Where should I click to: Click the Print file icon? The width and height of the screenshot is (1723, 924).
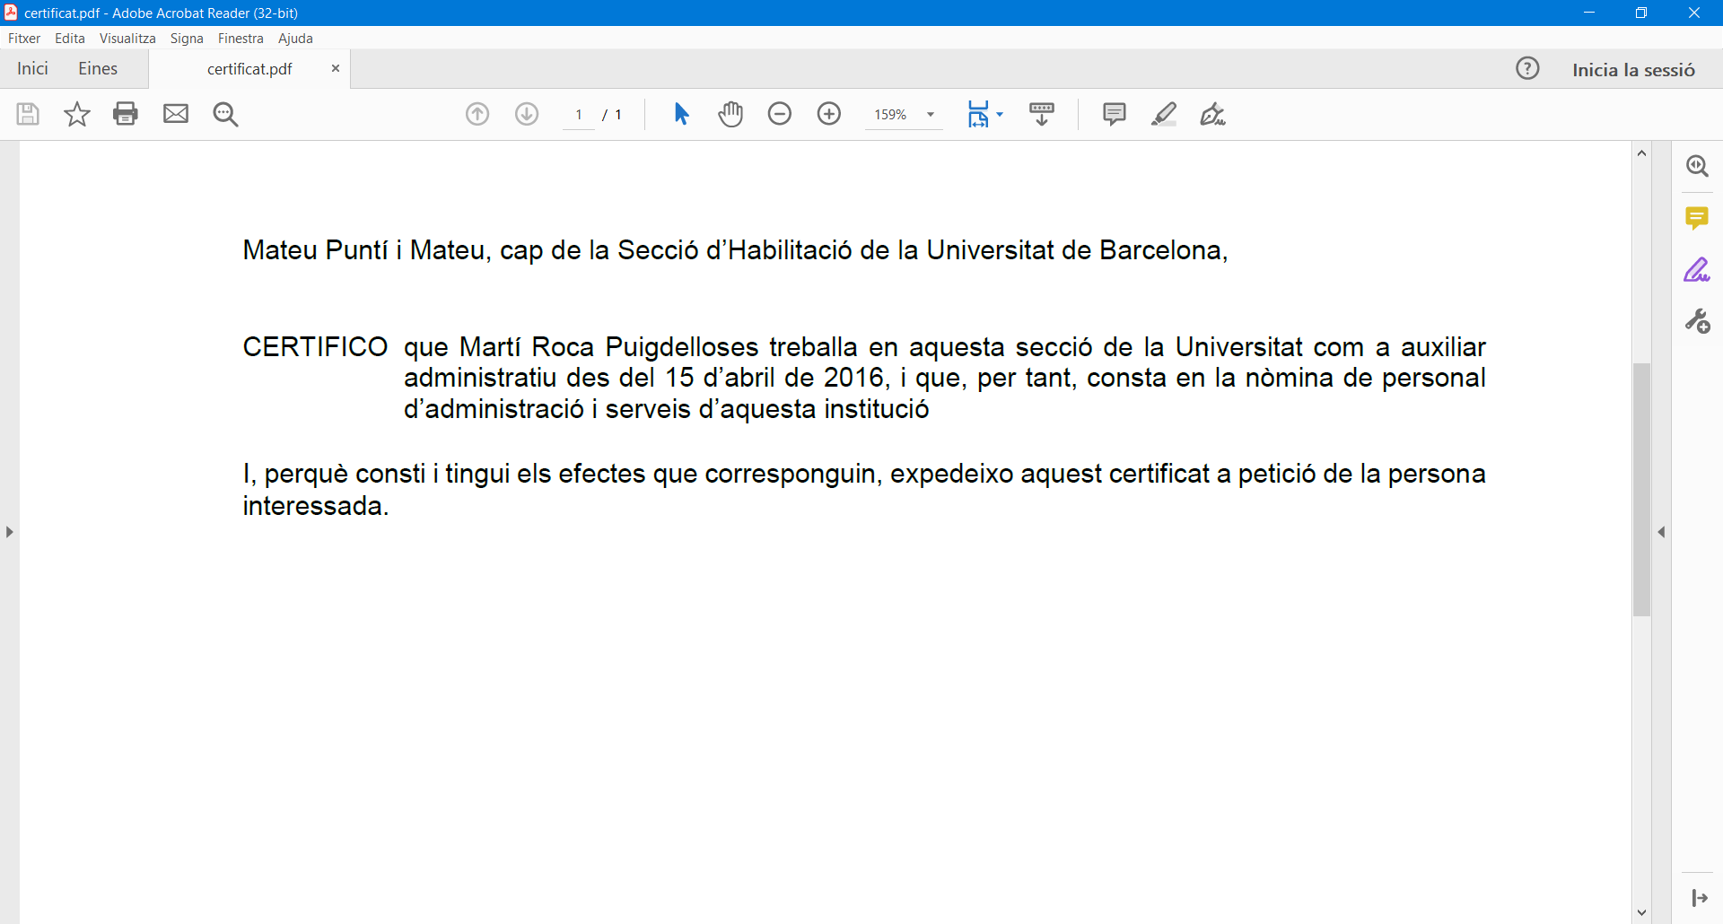[126, 114]
